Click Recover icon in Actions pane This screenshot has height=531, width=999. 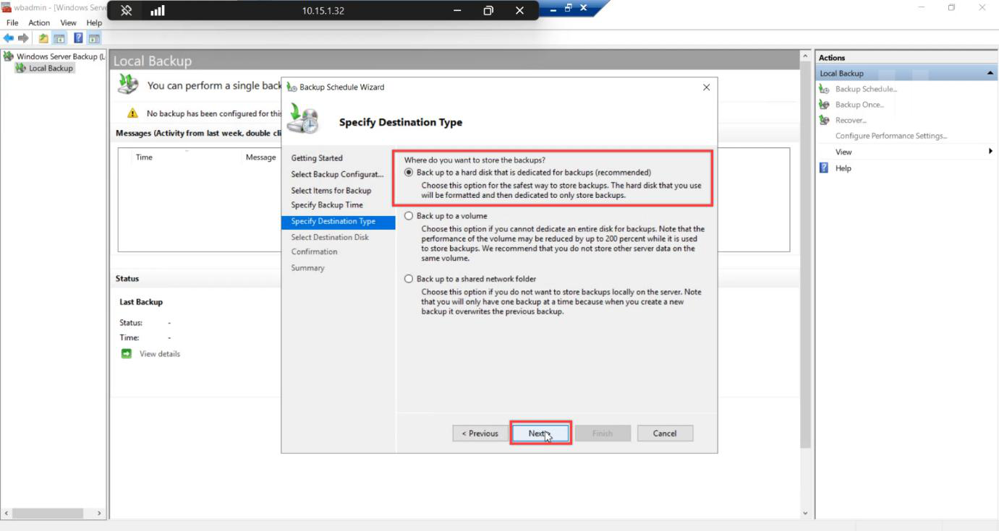(824, 120)
